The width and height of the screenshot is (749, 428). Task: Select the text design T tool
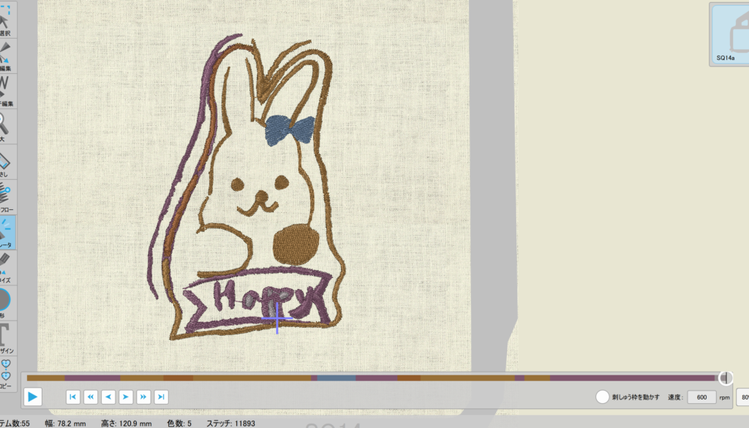tap(6, 335)
